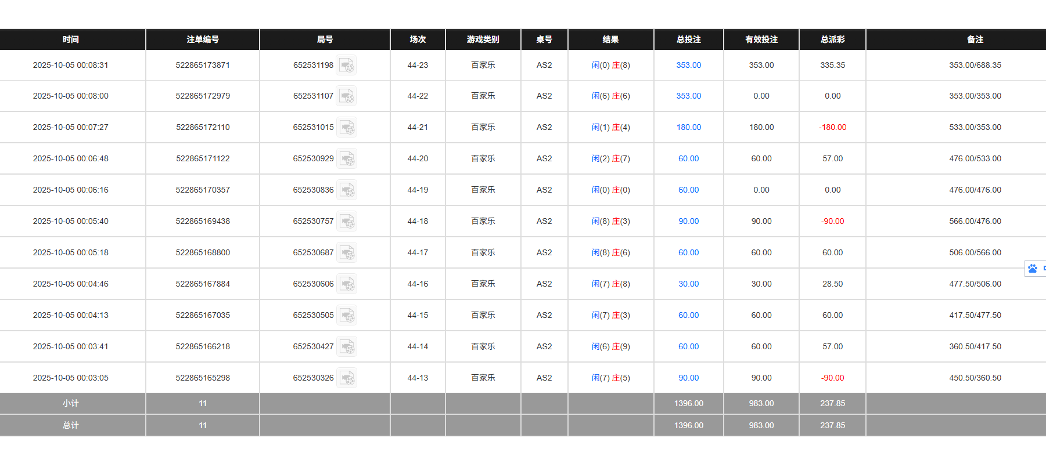Click the 注单编号 column header
This screenshot has width=1046, height=456.
[203, 39]
